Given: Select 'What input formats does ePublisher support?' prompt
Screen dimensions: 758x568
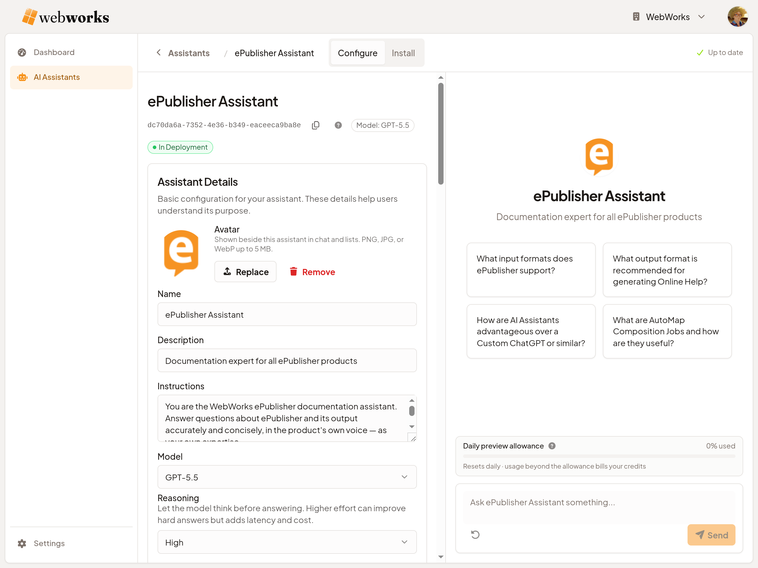Looking at the screenshot, I should pos(531,270).
